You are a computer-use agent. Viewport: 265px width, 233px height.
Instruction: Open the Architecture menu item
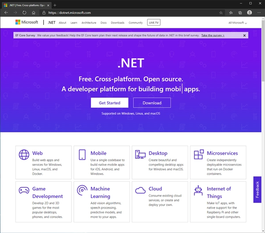[89, 23]
